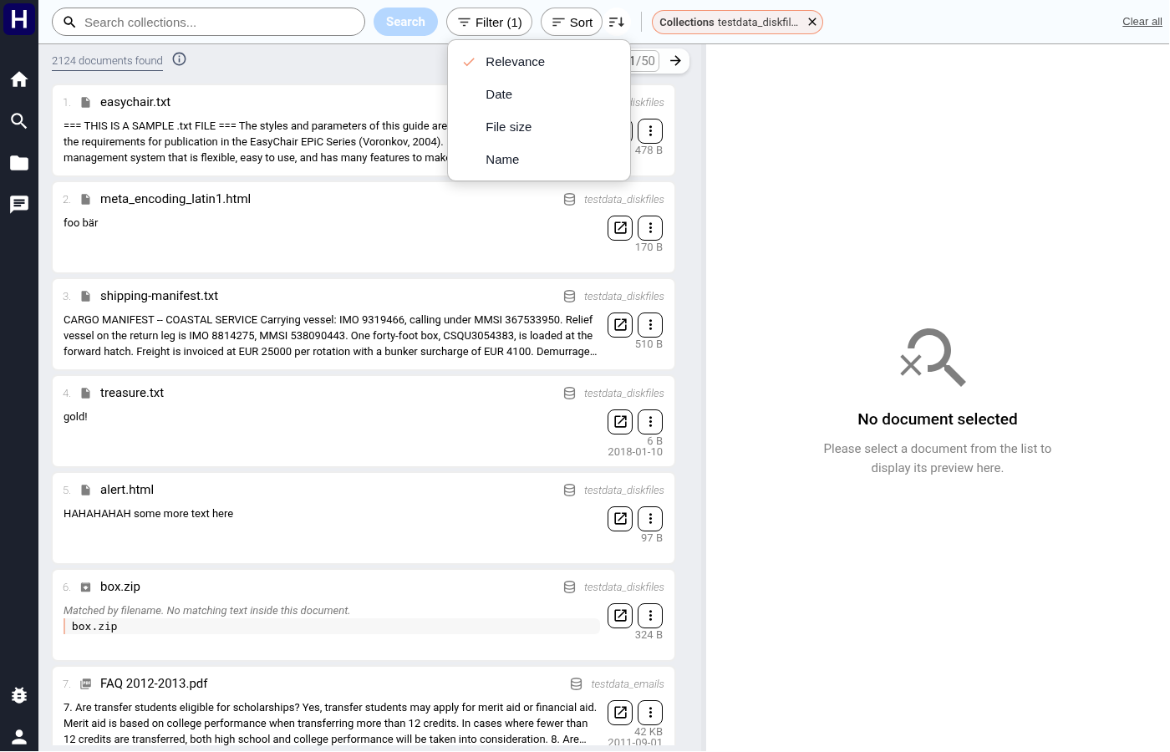This screenshot has height=752, width=1170.
Task: Go to next results page arrow
Action: click(675, 61)
